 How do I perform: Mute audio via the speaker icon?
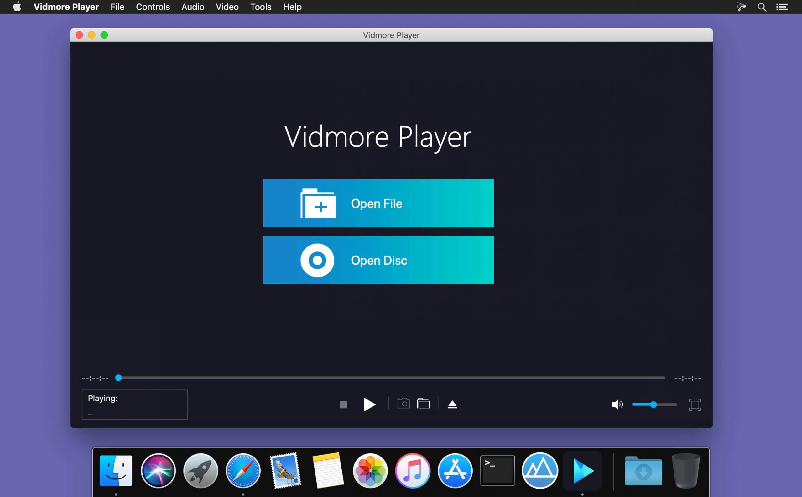point(617,404)
